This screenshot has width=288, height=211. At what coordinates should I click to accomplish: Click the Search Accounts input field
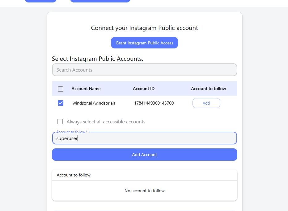(144, 70)
